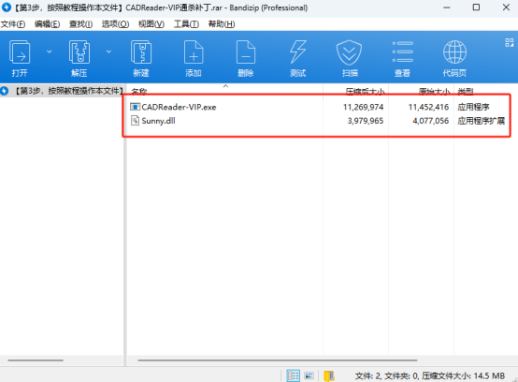This screenshot has width=518, height=382.
Task: Close the Bandizip window
Action: coord(506,7)
